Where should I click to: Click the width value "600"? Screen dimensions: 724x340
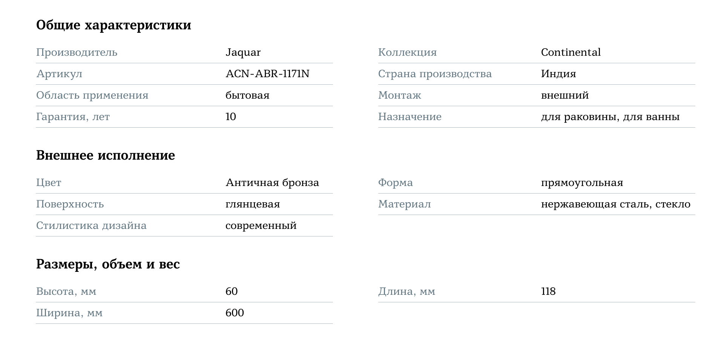[x=235, y=313]
